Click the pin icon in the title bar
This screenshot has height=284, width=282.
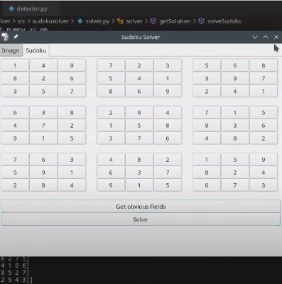(x=16, y=37)
